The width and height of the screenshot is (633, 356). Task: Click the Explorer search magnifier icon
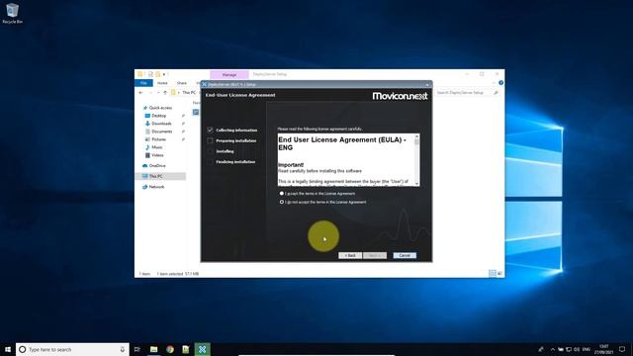tap(496, 93)
